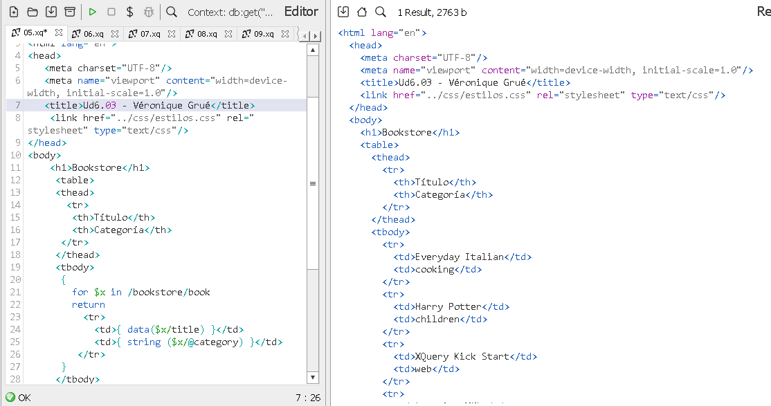Click the open file folder icon
The image size is (771, 406).
tap(33, 12)
